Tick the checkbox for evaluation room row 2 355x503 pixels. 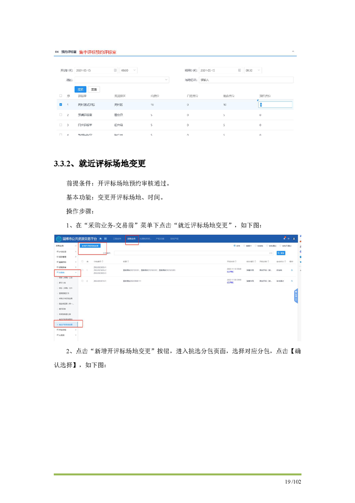pos(61,115)
